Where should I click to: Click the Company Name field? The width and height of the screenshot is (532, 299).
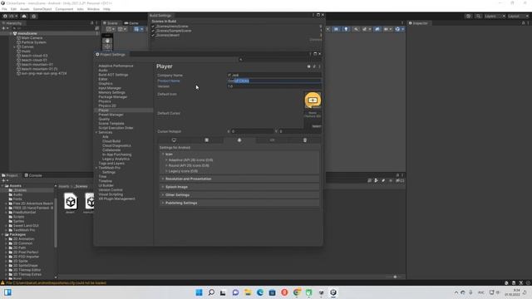point(274,76)
